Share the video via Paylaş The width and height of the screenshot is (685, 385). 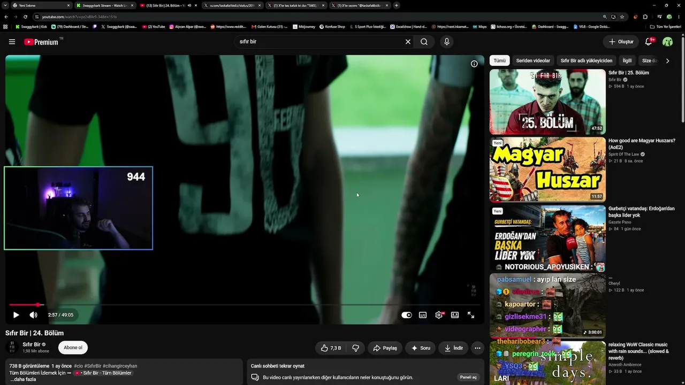click(385, 348)
